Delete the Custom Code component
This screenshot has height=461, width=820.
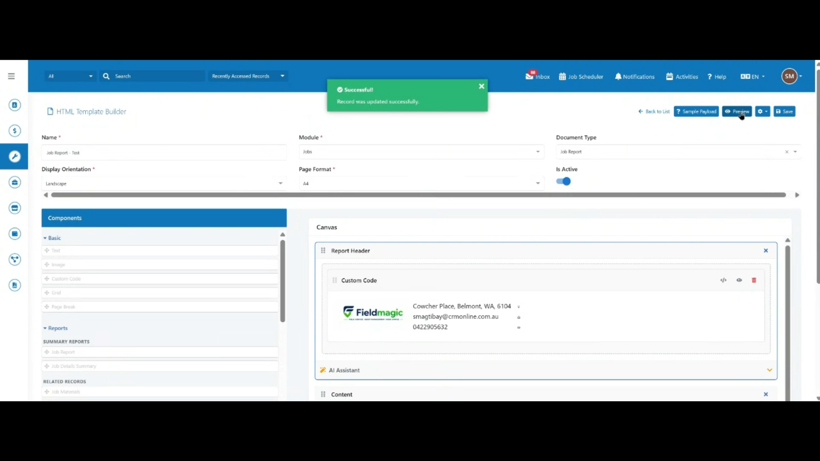click(x=754, y=280)
